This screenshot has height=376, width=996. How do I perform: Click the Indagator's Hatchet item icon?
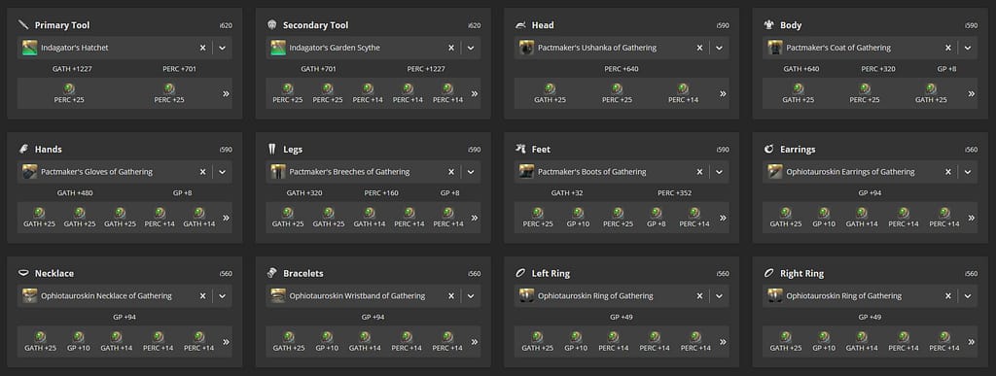[x=30, y=48]
